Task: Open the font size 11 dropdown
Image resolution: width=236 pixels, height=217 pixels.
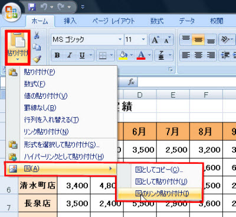Action: pos(143,40)
